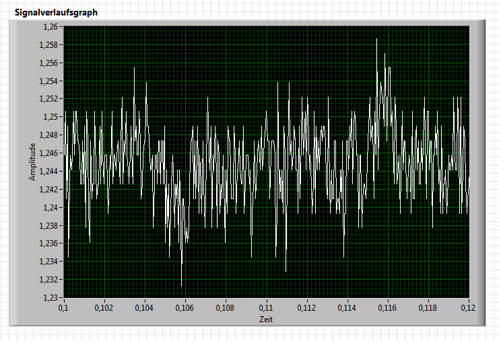Click the Y-axis tick label 1,234

48,262
